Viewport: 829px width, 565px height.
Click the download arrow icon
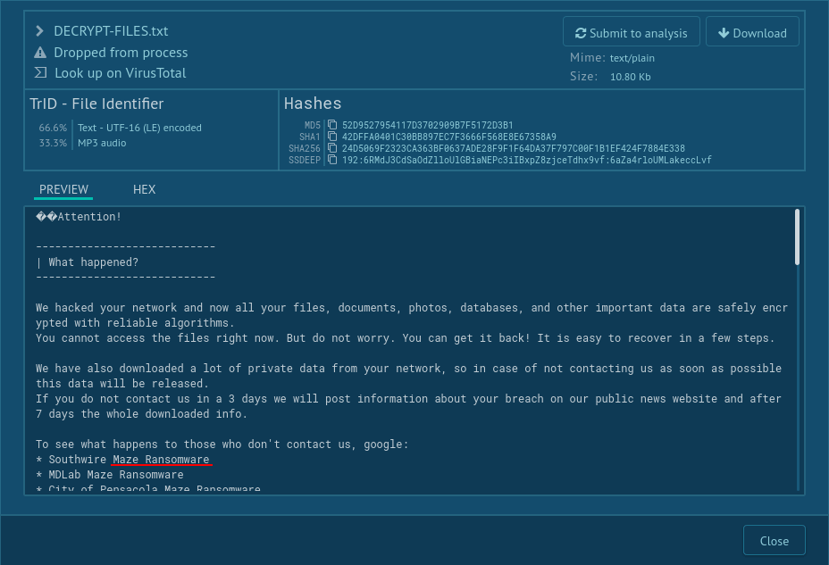(x=724, y=31)
